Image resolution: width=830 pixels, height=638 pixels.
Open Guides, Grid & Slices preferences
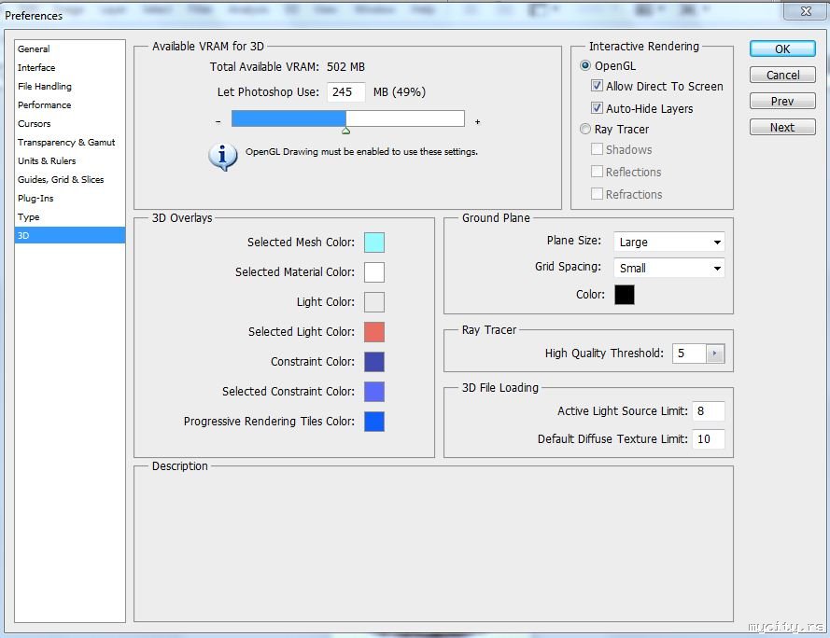coord(70,179)
